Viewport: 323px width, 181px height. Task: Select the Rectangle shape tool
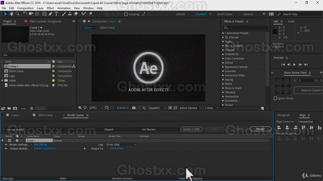click(x=44, y=14)
